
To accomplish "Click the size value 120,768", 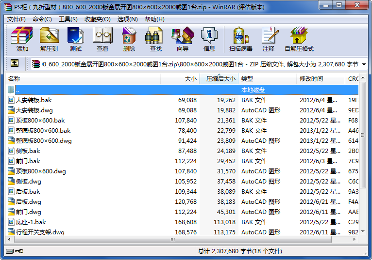I will (x=186, y=202).
